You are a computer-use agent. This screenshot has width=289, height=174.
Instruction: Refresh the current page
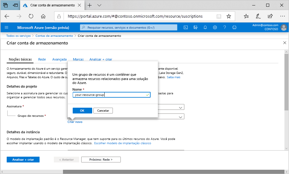click(x=31, y=16)
